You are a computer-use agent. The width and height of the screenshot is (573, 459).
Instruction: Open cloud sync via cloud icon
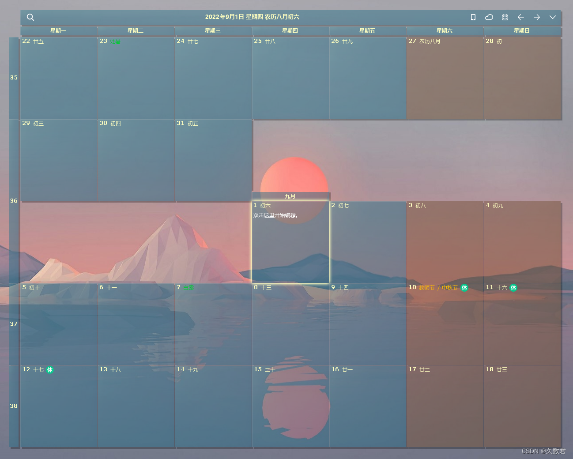tap(489, 17)
